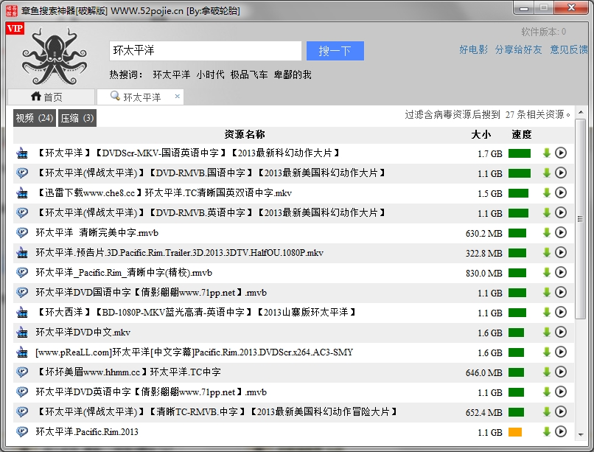This screenshot has width=594, height=452.
Task: Play the 830.0 MB 清晰中字(精校) rmvb
Action: coord(561,272)
